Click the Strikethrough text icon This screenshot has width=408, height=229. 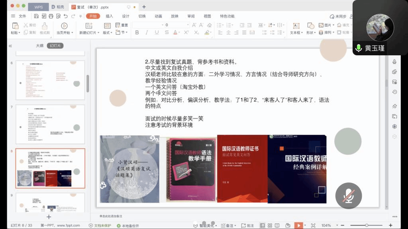point(167,33)
